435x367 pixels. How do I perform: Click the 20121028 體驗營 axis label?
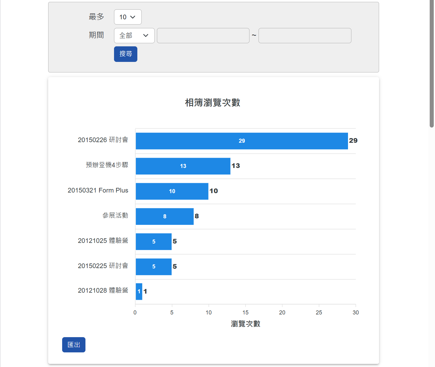point(103,290)
